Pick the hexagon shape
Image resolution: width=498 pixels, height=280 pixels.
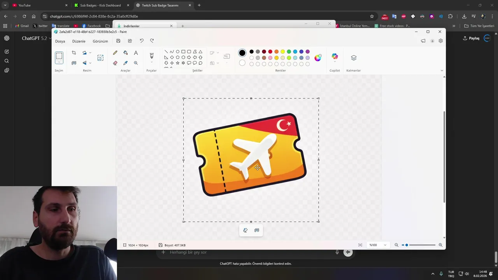pos(183,57)
